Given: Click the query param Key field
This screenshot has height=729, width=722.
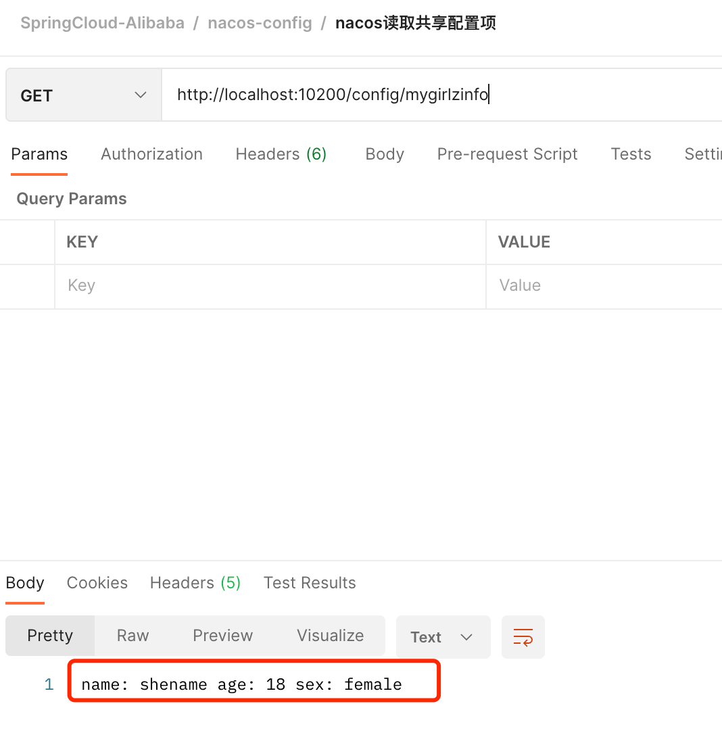Looking at the screenshot, I should pyautogui.click(x=270, y=285).
